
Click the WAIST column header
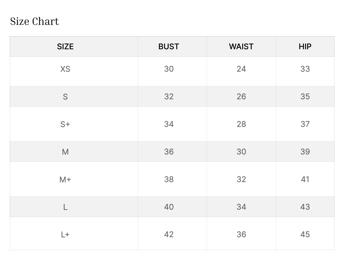click(x=241, y=47)
